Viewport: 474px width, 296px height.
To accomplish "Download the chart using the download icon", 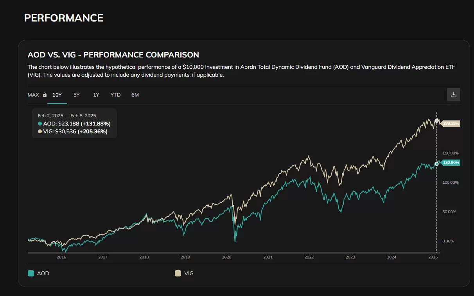I will click(x=454, y=95).
